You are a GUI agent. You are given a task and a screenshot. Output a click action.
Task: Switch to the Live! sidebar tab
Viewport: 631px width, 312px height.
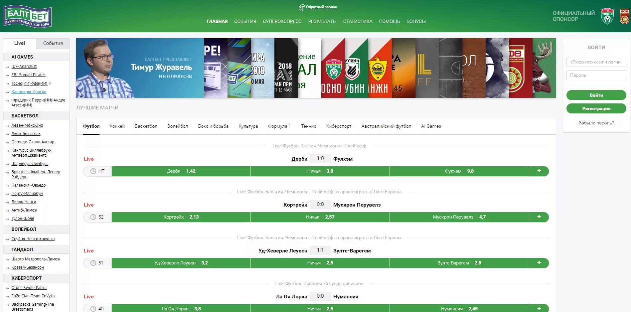point(20,43)
